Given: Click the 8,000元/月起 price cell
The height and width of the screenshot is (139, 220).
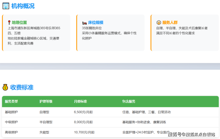Looking at the screenshot, I should (83, 122).
